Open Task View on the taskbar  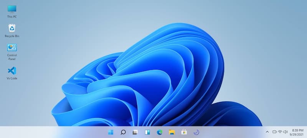[135, 132]
